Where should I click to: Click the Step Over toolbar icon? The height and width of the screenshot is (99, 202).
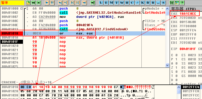(66, 3)
